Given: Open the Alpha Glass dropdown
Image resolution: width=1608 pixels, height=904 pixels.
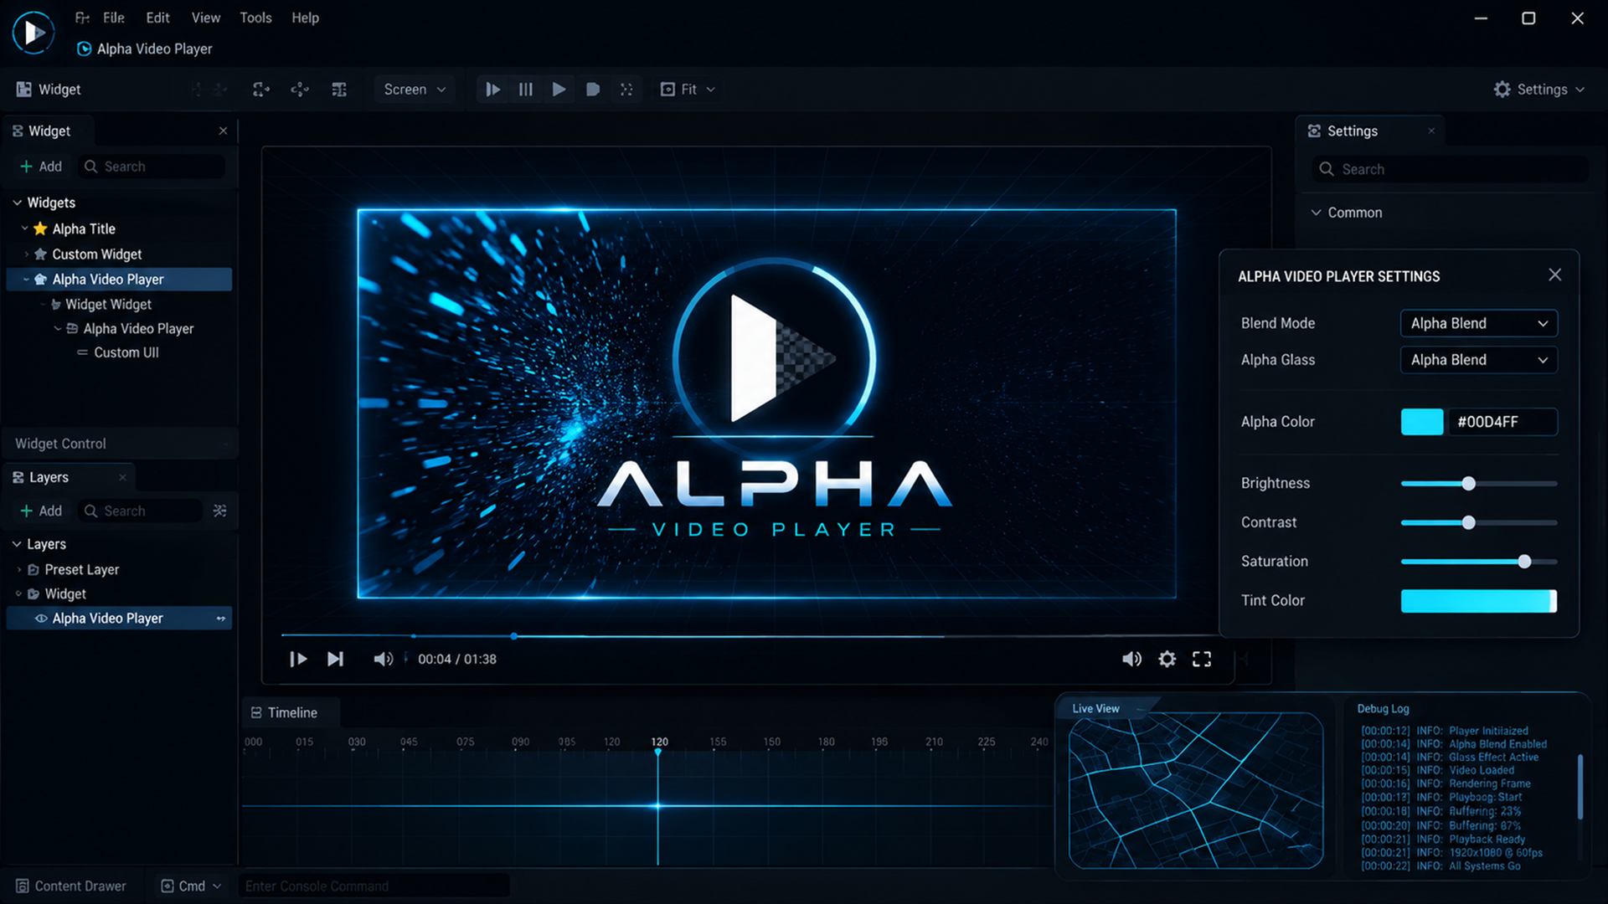Looking at the screenshot, I should (x=1479, y=360).
